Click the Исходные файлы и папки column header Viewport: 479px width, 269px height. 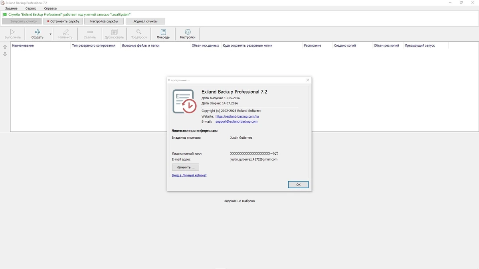tap(155, 45)
